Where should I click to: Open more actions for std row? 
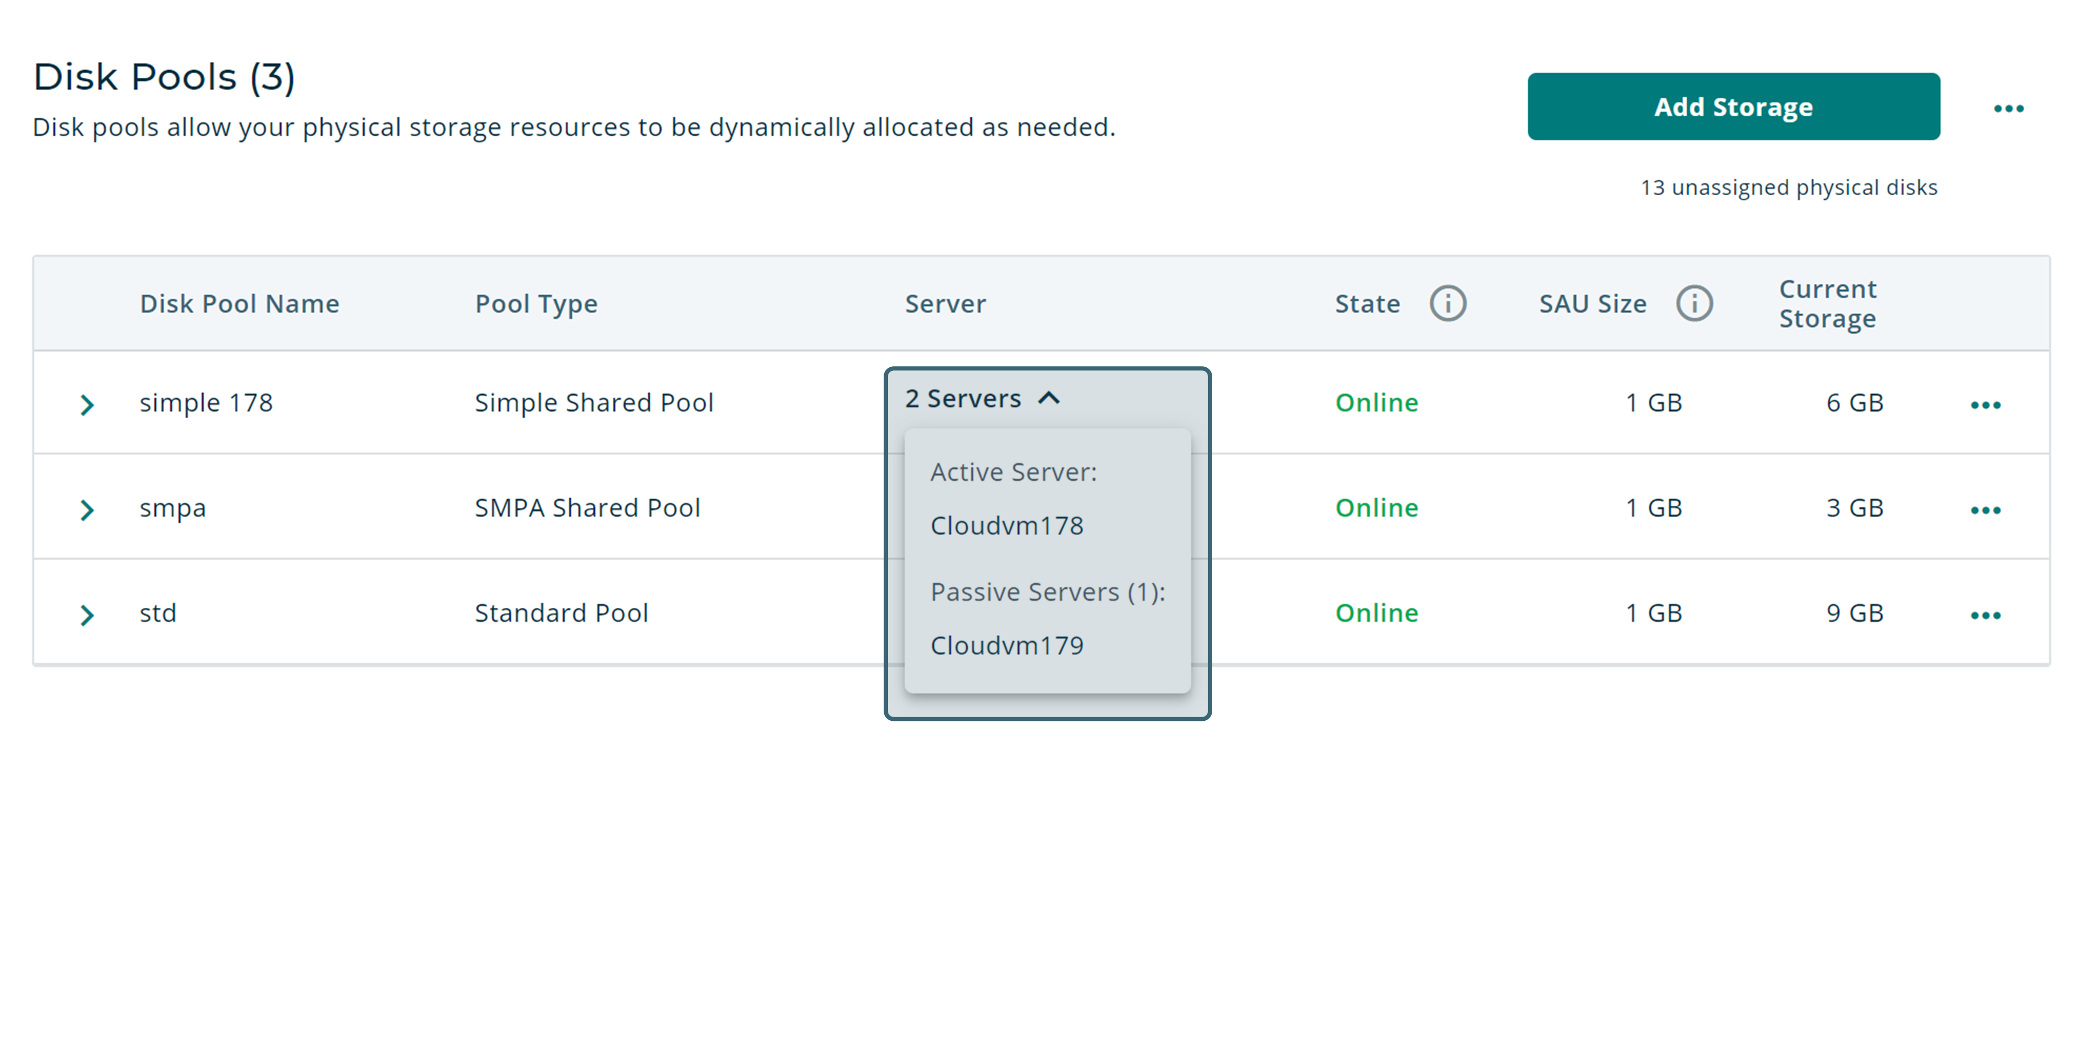pos(1984,615)
